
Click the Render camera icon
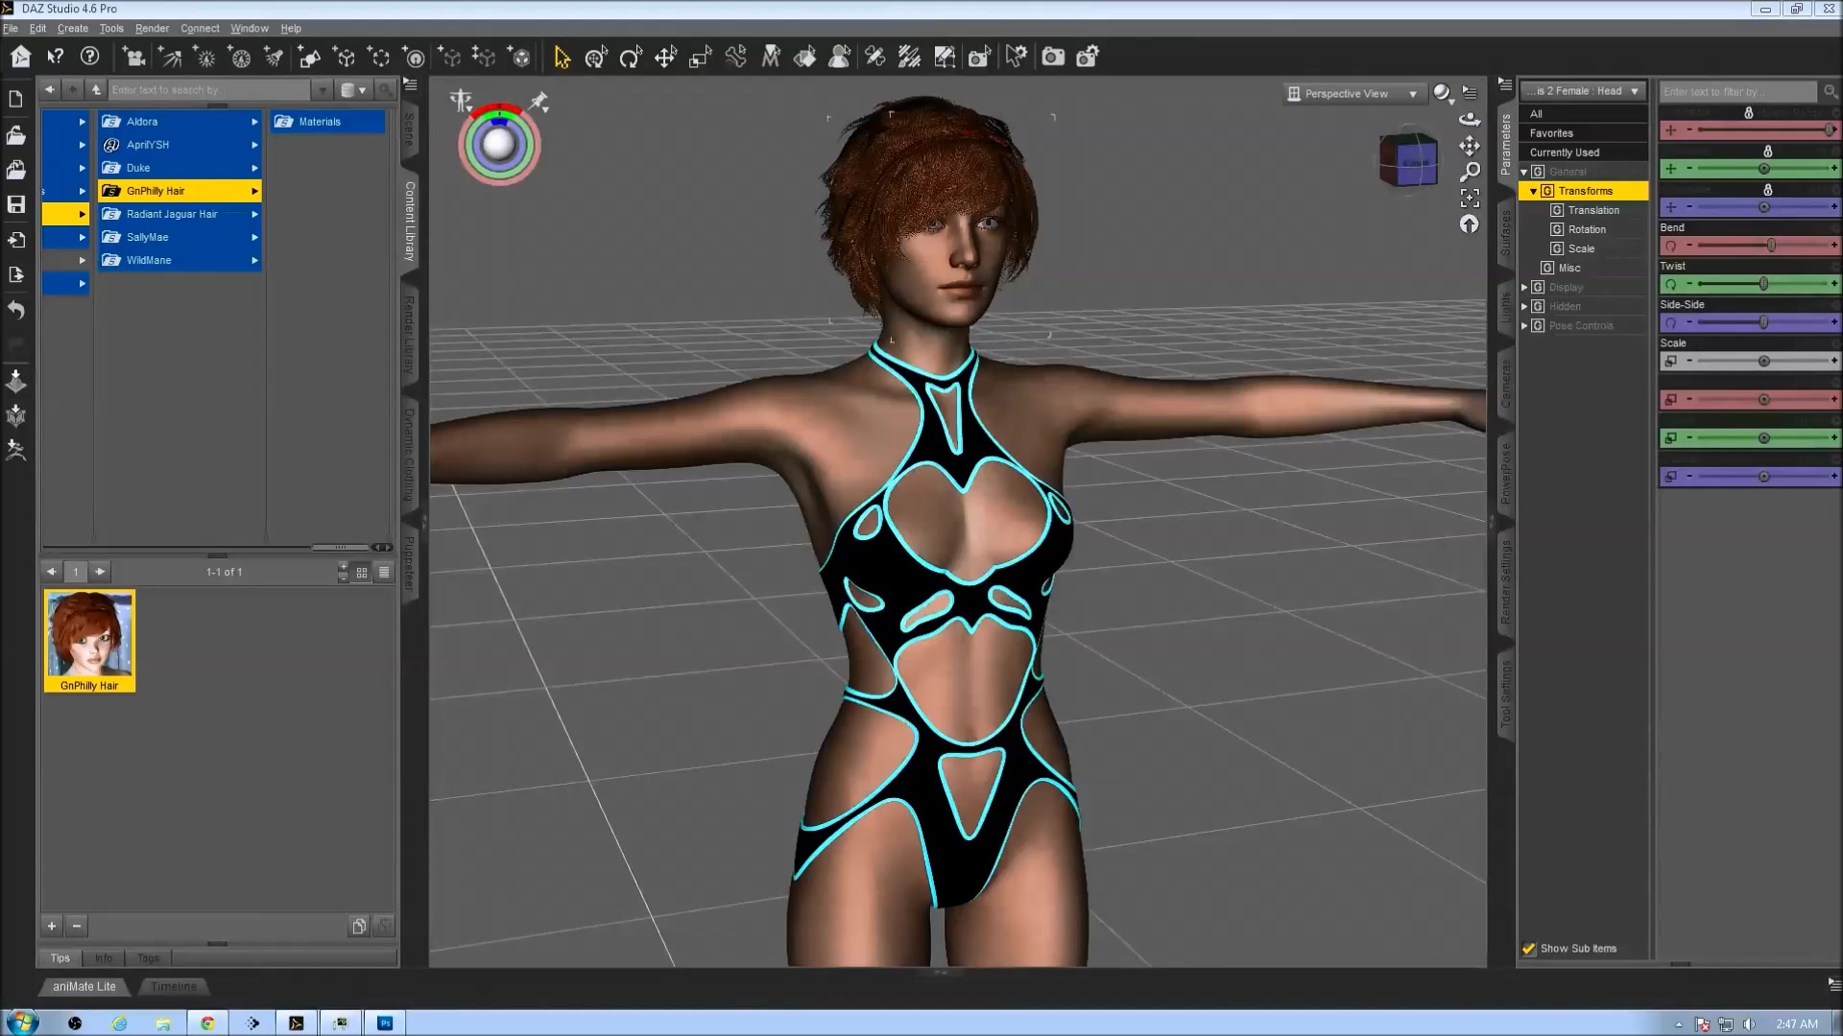[x=1053, y=57]
